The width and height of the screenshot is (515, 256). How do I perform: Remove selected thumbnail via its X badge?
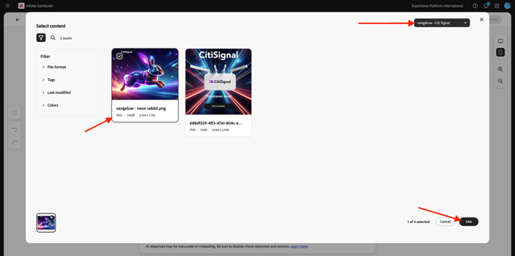coord(51,218)
